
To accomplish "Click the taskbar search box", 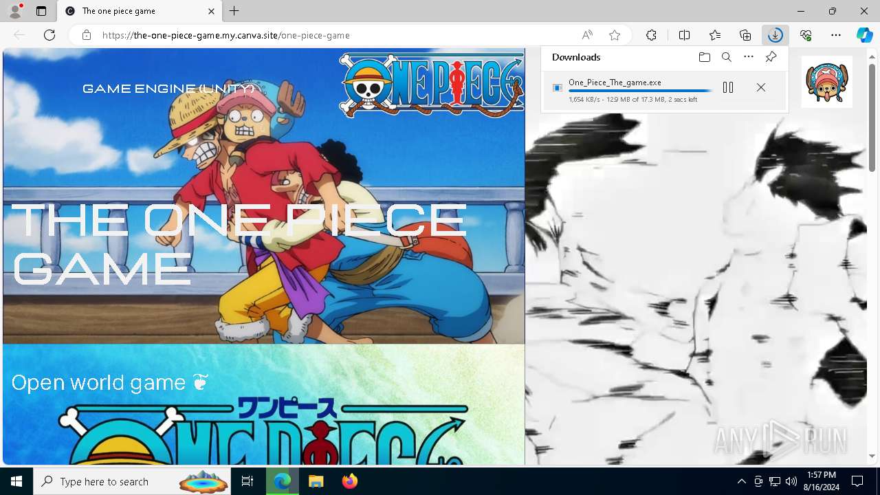I will click(133, 481).
